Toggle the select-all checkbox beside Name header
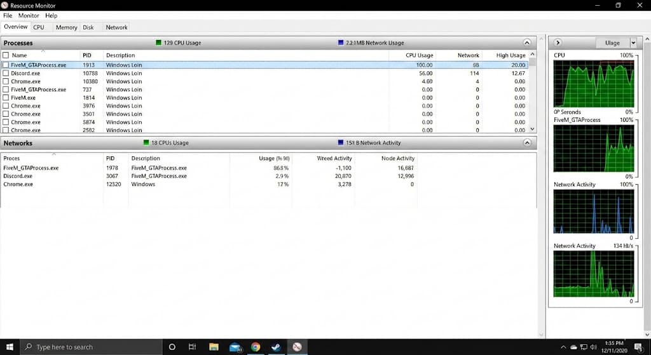This screenshot has height=355, width=651. pyautogui.click(x=6, y=55)
